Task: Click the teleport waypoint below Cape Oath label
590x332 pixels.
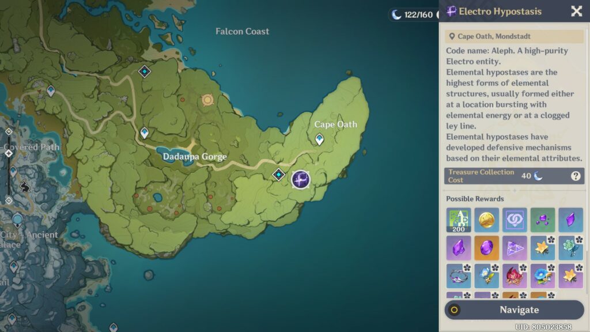Action: pos(319,139)
